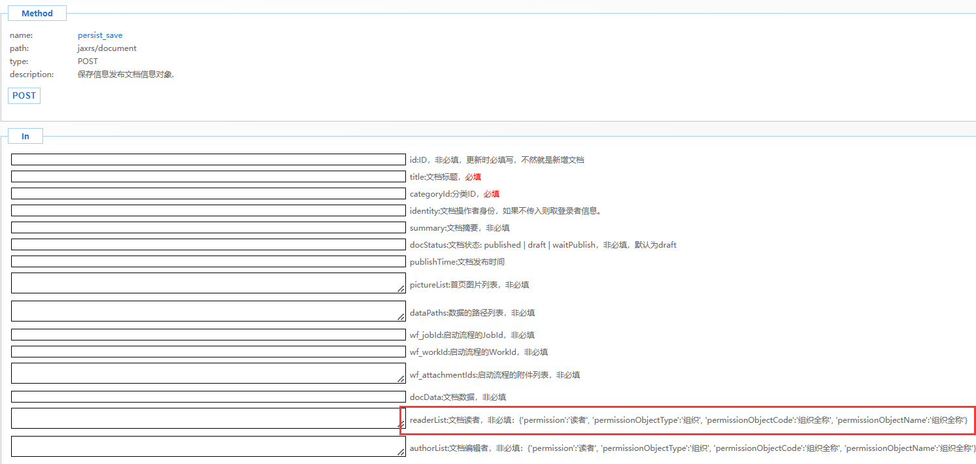
Task: Open the persist_save method name link
Action: click(x=100, y=35)
